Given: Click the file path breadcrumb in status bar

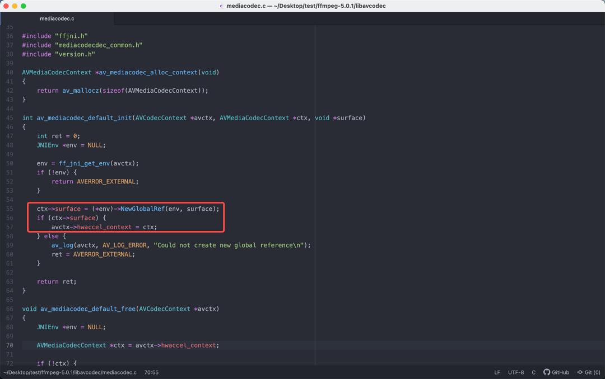Looking at the screenshot, I should pos(70,372).
